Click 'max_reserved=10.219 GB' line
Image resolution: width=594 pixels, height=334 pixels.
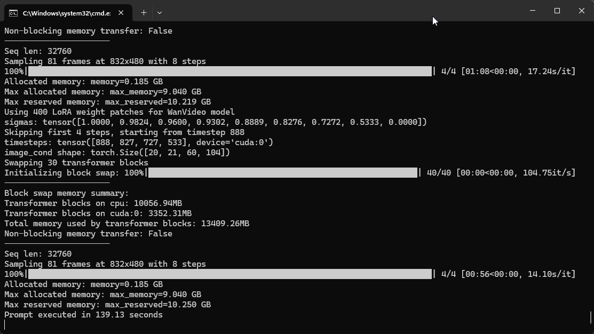[108, 102]
